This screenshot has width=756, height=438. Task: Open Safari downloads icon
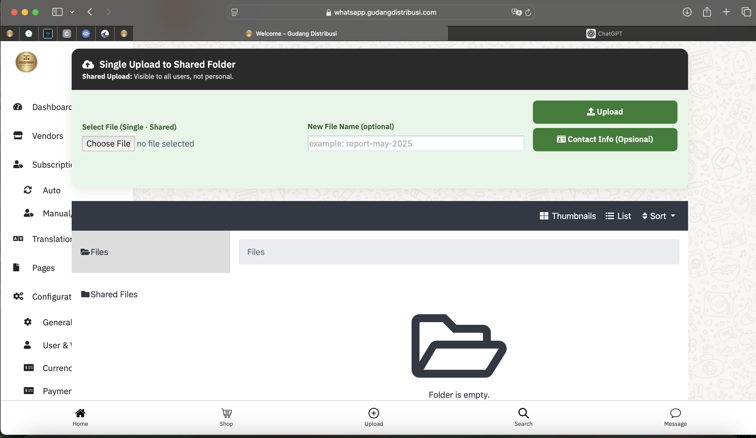pyautogui.click(x=687, y=12)
